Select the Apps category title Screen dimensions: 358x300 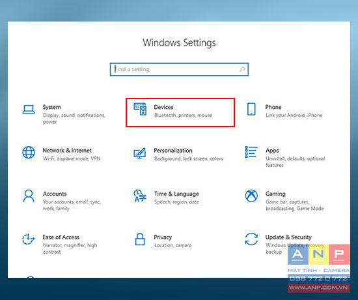coord(272,151)
